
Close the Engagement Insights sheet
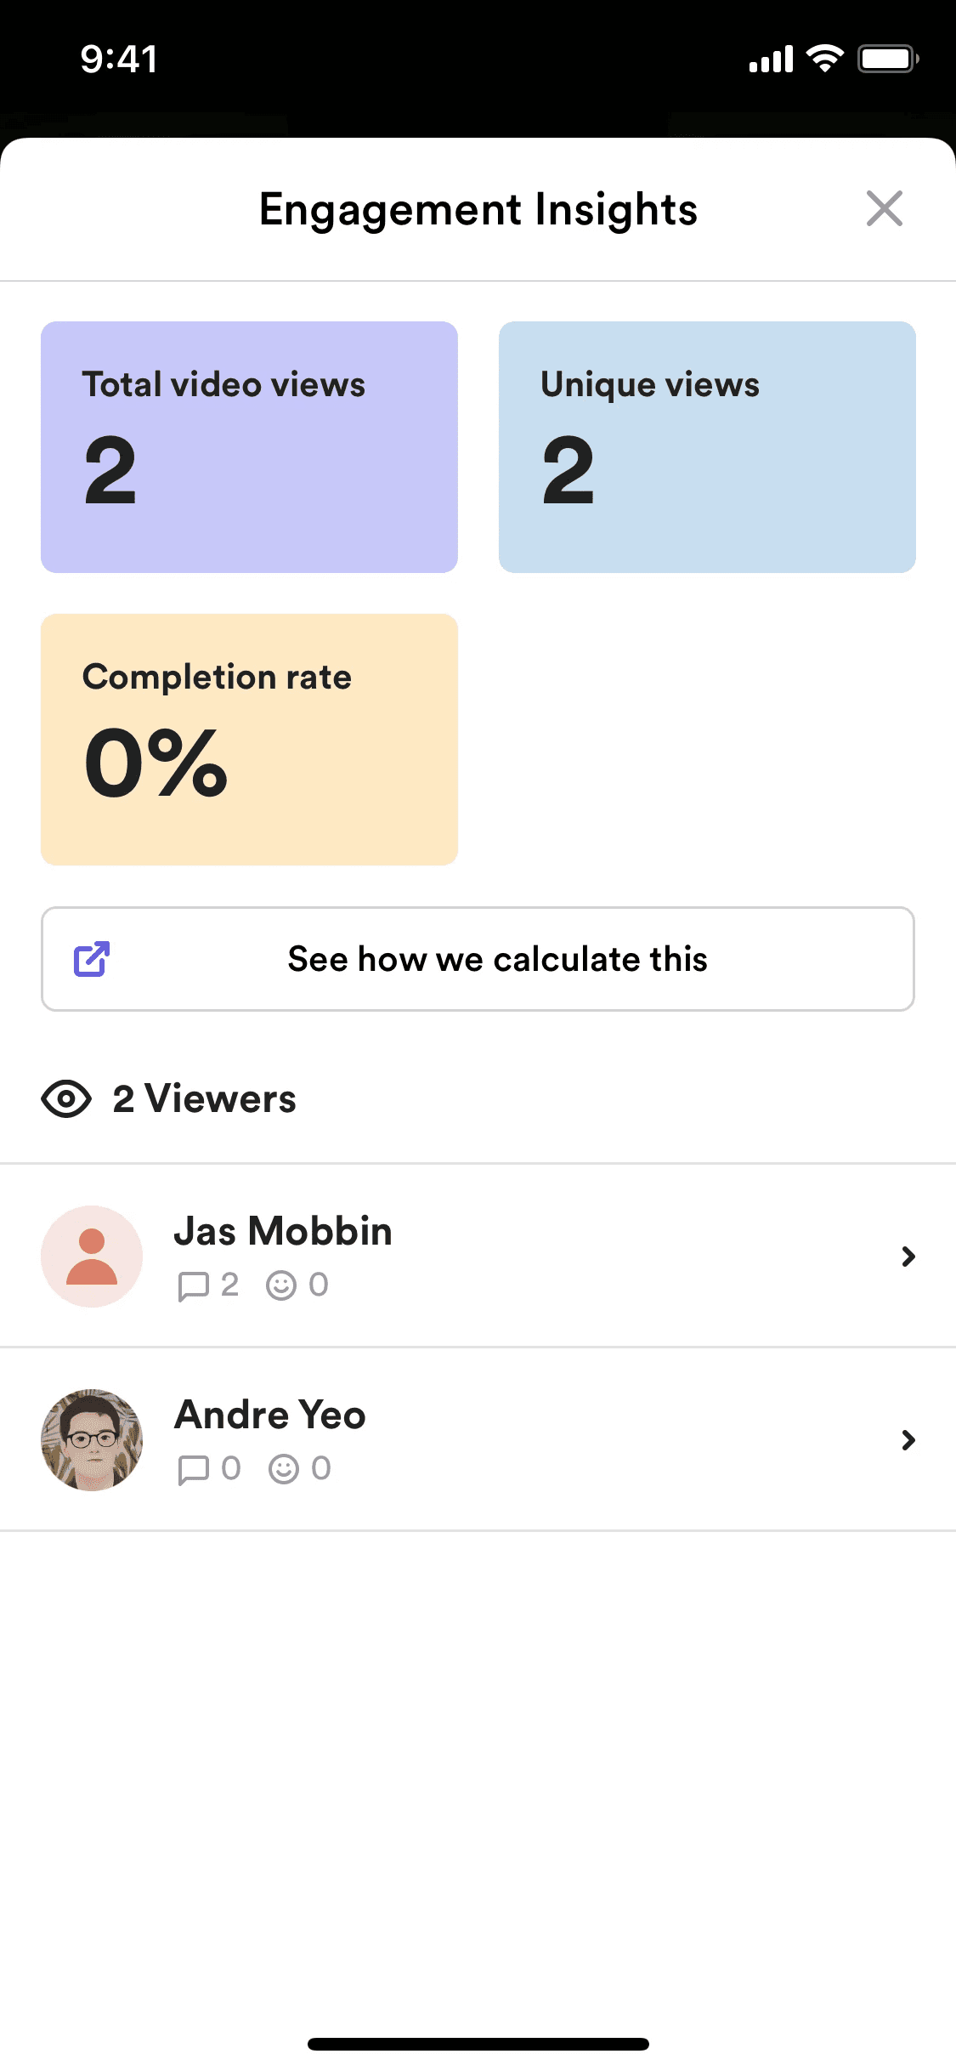pyautogui.click(x=884, y=208)
